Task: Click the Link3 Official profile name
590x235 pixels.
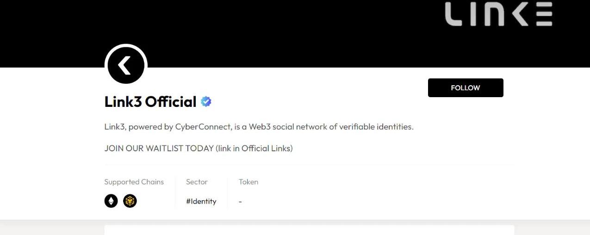Action: coord(150,102)
